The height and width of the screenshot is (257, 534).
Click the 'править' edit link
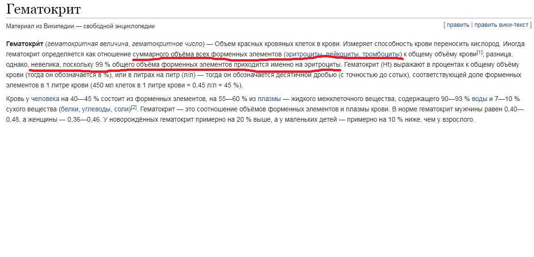(458, 24)
